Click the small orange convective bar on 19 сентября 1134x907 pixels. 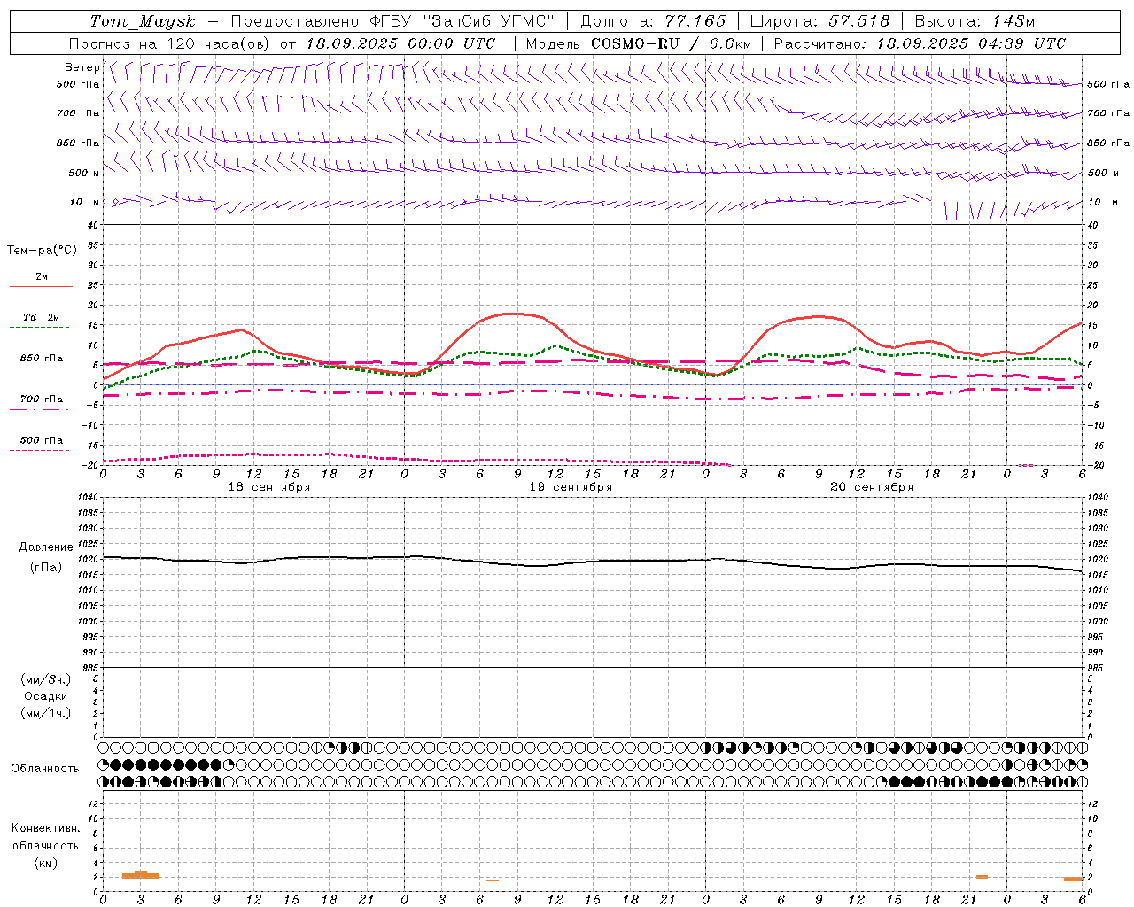coord(493,880)
